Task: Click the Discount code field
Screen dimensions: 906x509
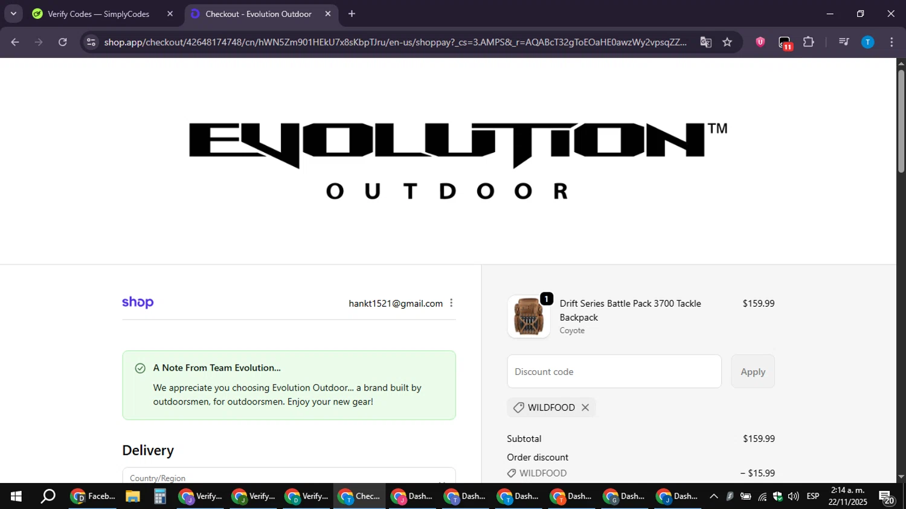Action: pos(614,371)
